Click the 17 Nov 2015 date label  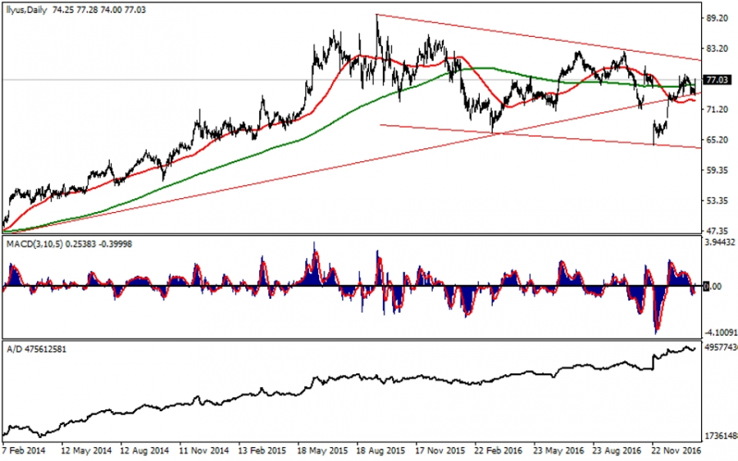click(440, 450)
